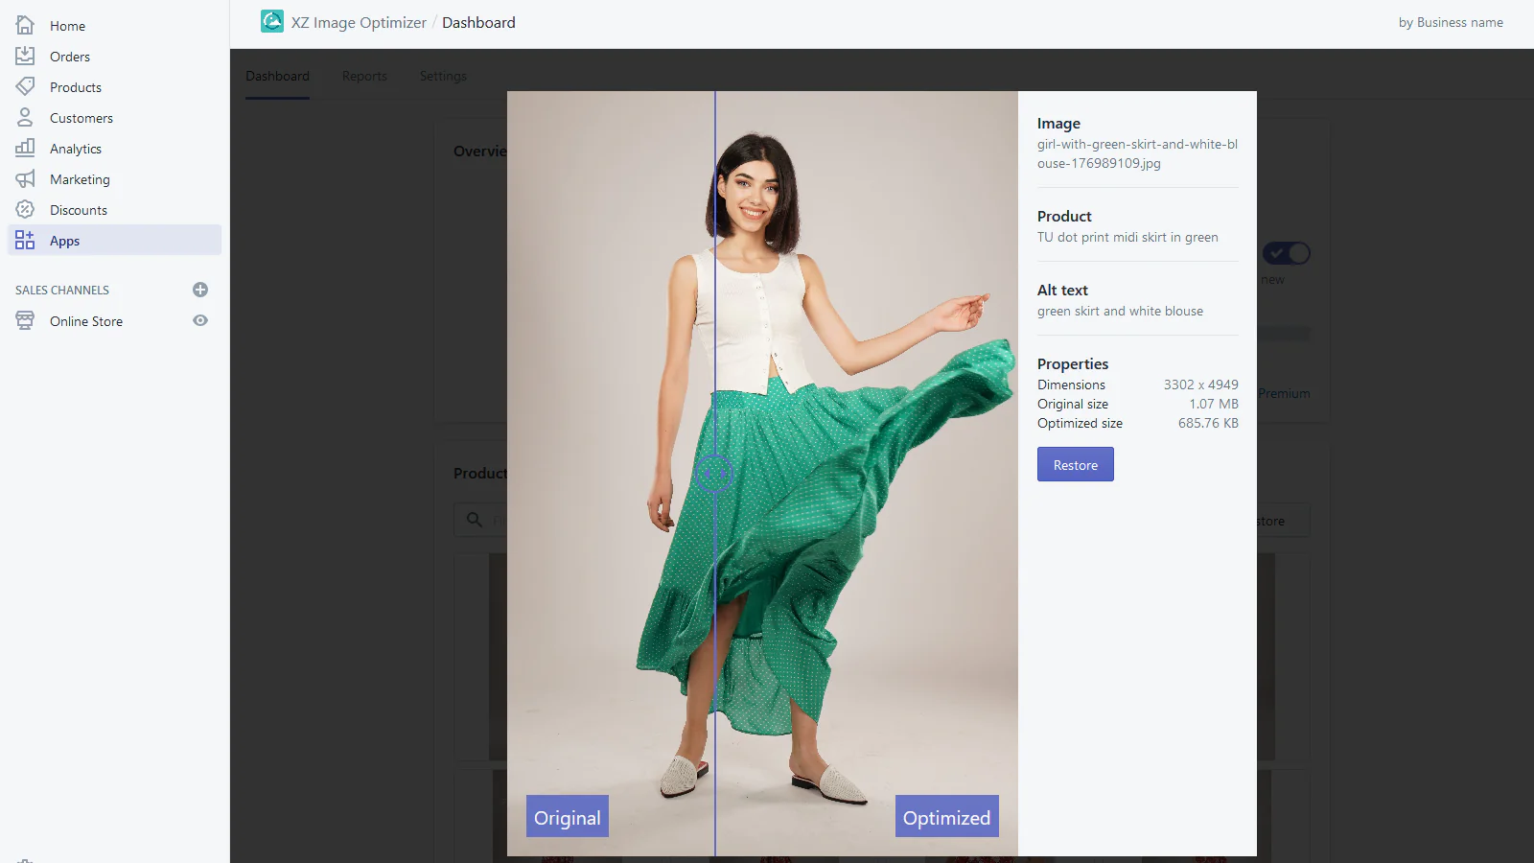Open Analytics bar chart icon
The width and height of the screenshot is (1534, 863).
tap(25, 149)
